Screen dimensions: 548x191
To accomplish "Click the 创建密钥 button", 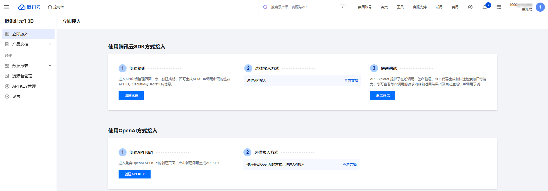I will tap(131, 95).
